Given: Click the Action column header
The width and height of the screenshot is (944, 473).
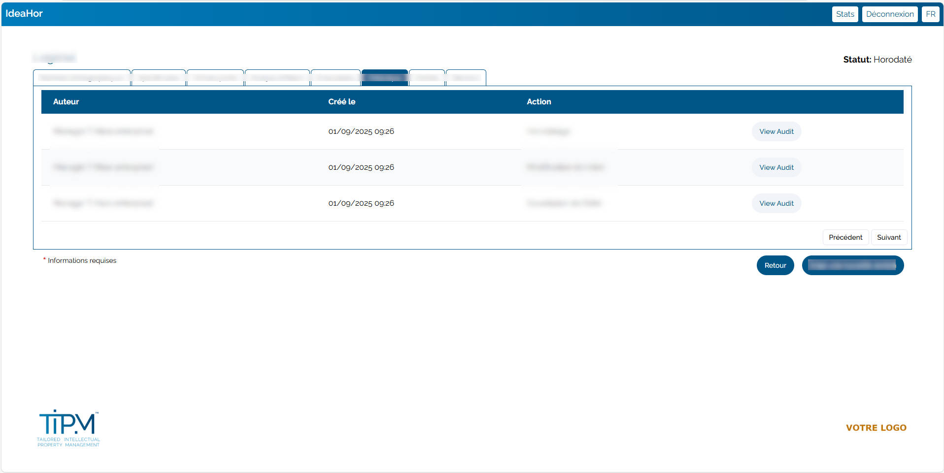Looking at the screenshot, I should coord(539,102).
